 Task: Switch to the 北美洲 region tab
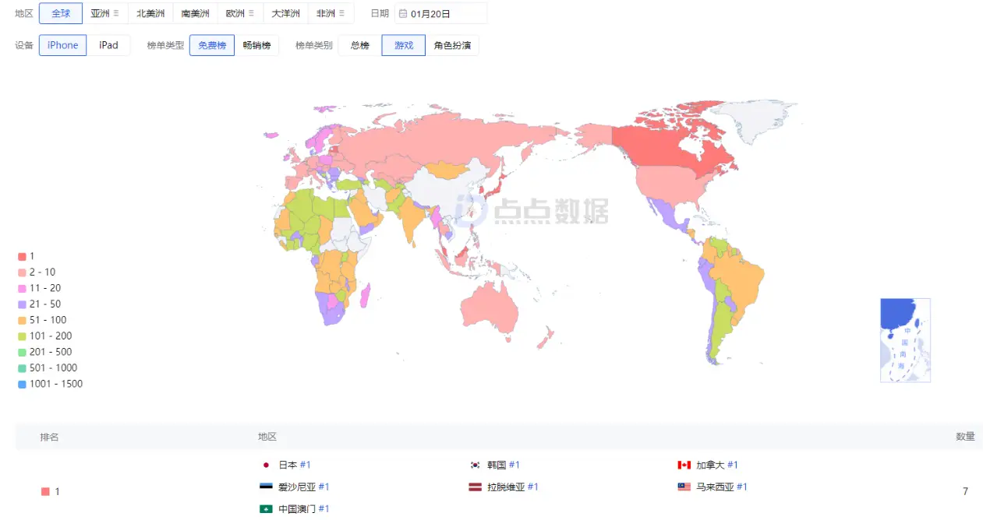coord(150,14)
